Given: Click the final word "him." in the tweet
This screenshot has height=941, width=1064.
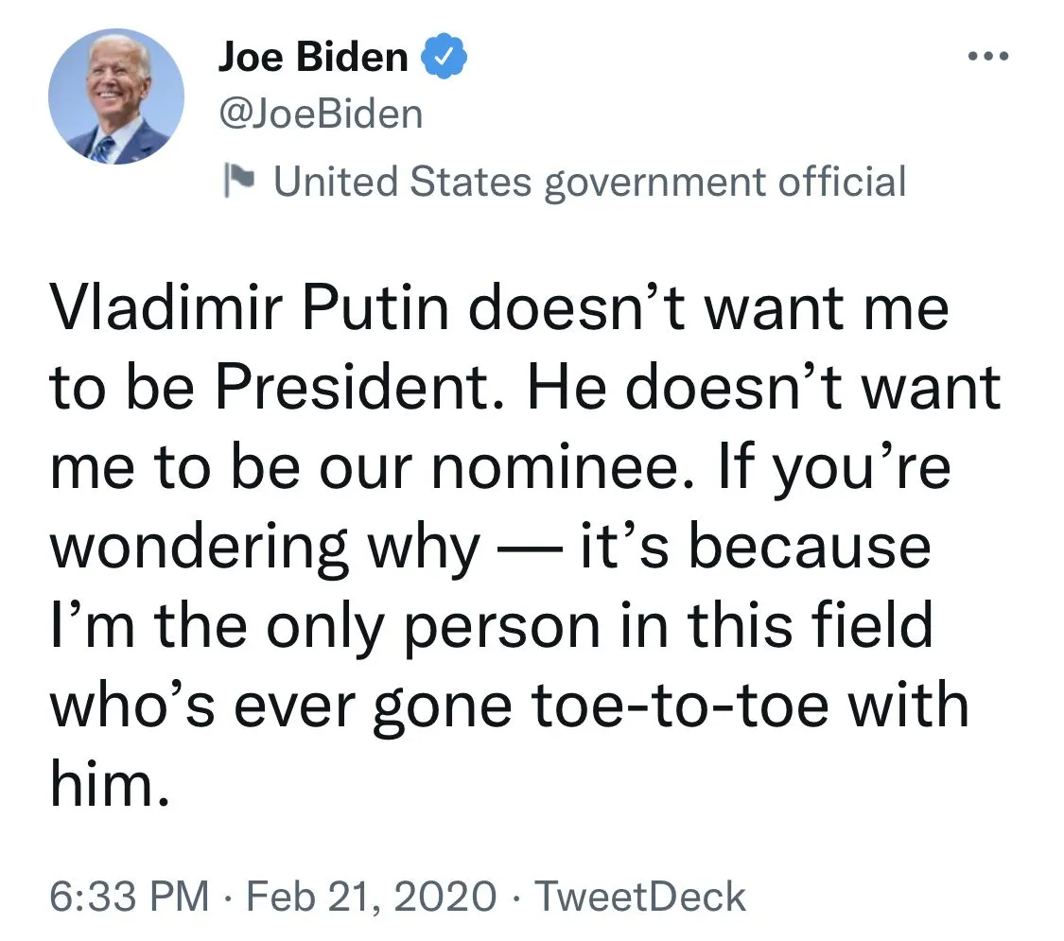Looking at the screenshot, I should 110,785.
